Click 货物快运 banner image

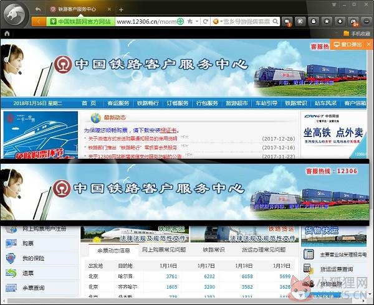tap(333, 236)
